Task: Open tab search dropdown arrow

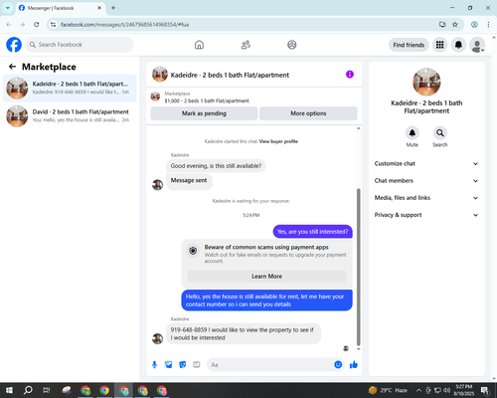Action: tap(8, 8)
